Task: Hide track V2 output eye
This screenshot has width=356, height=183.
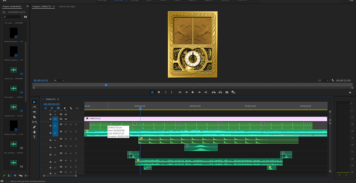Action: tap(66, 114)
